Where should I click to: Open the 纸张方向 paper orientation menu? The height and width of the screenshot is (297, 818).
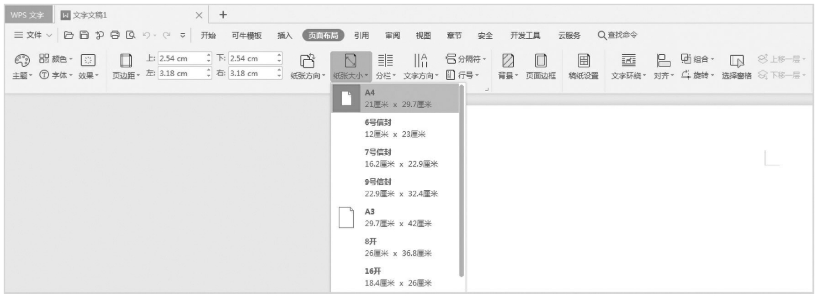pyautogui.click(x=308, y=67)
